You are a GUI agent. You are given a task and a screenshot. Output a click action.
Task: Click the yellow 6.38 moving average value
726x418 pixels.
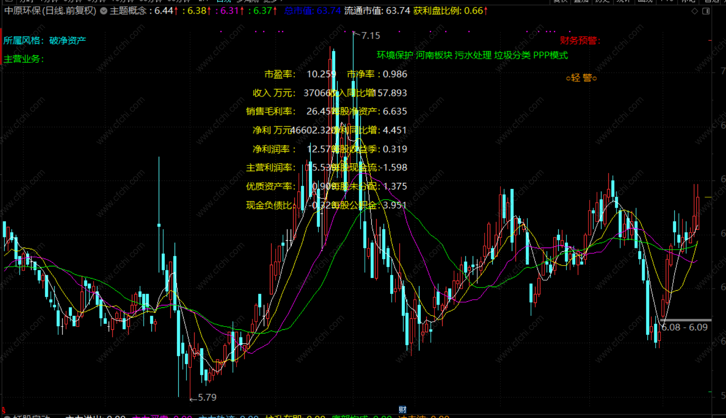[x=197, y=11]
